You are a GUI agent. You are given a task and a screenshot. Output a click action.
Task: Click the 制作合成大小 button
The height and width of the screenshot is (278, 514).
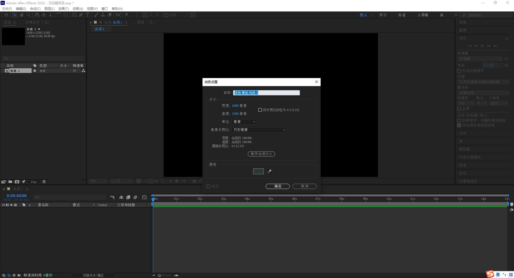point(261,154)
